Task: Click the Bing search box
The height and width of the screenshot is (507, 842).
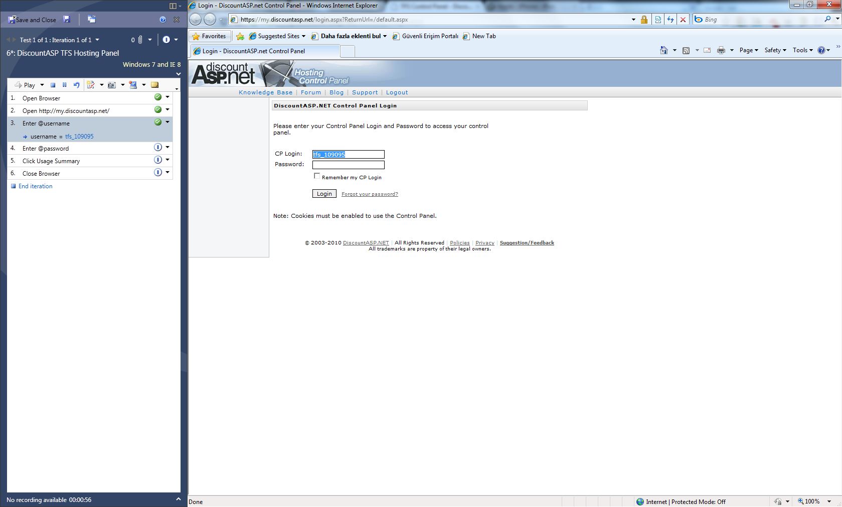Action: [x=762, y=20]
